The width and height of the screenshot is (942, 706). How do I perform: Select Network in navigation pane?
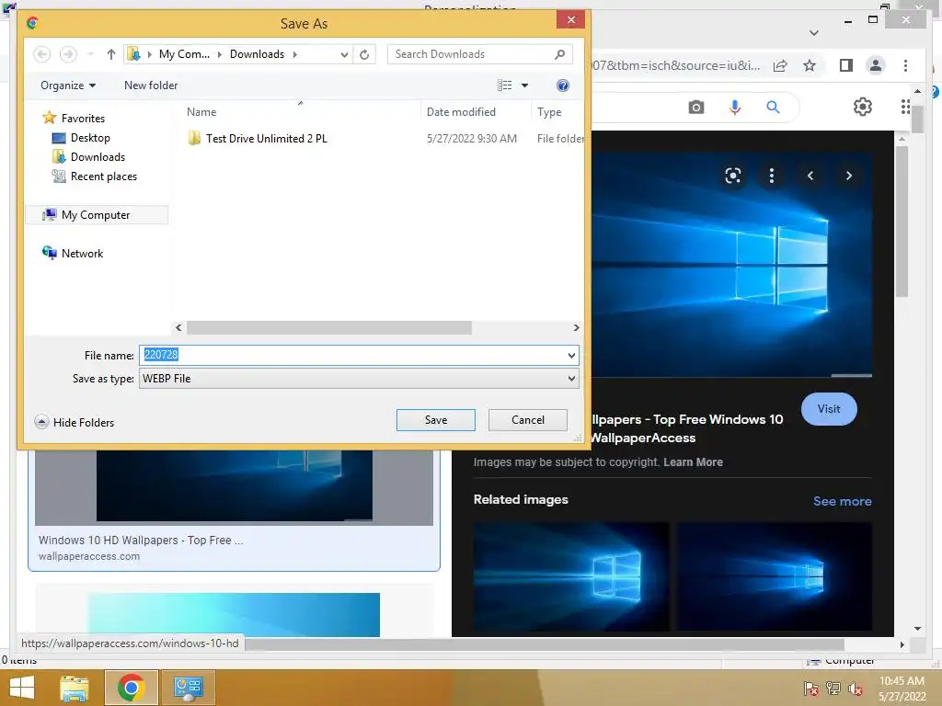(72, 254)
